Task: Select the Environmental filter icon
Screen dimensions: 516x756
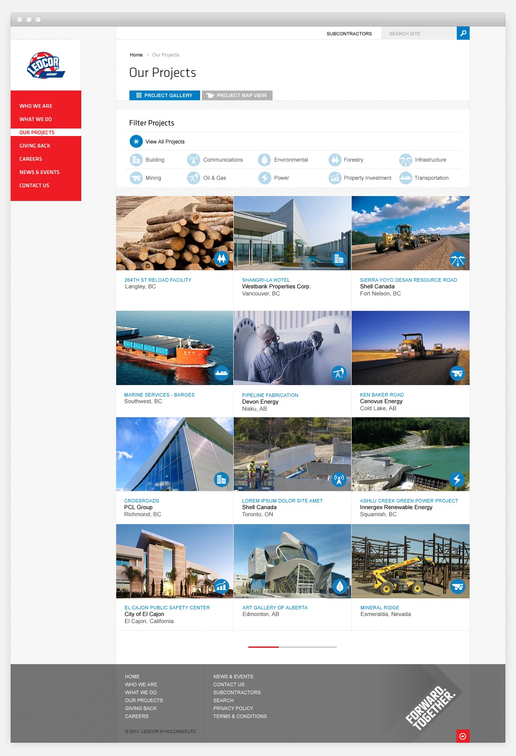Action: [x=264, y=160]
